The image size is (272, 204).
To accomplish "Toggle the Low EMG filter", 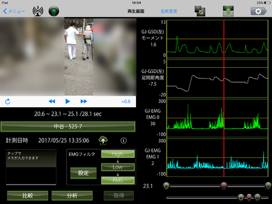I will 118,167.
